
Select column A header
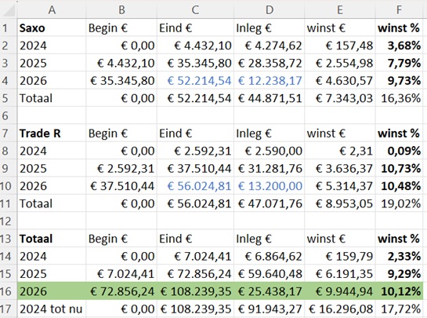(52, 10)
